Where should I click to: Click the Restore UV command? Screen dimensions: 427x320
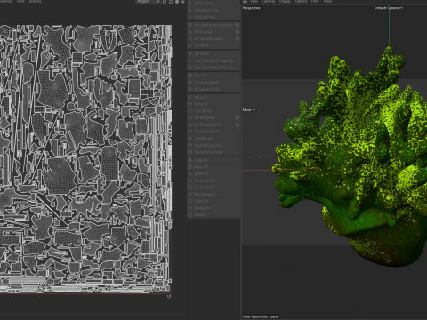point(213,208)
